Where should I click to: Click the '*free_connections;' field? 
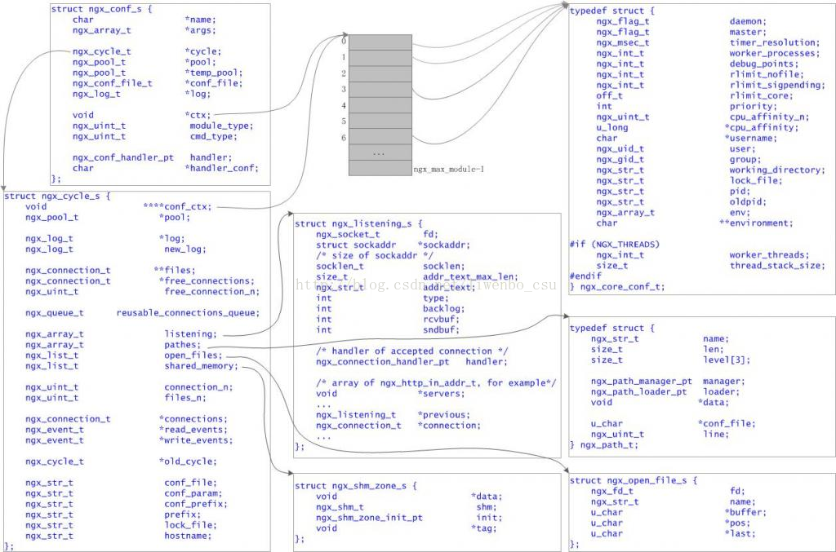(x=207, y=281)
